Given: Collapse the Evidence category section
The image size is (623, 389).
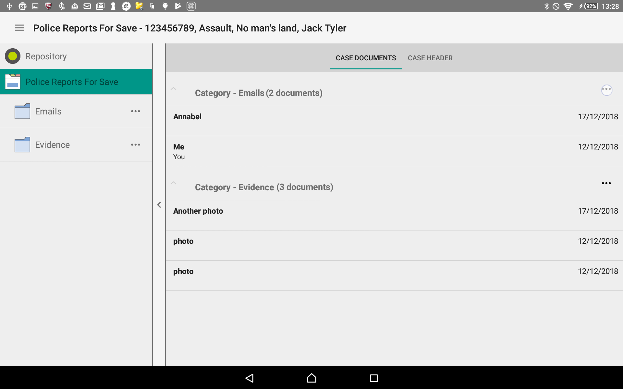Looking at the screenshot, I should 173,183.
